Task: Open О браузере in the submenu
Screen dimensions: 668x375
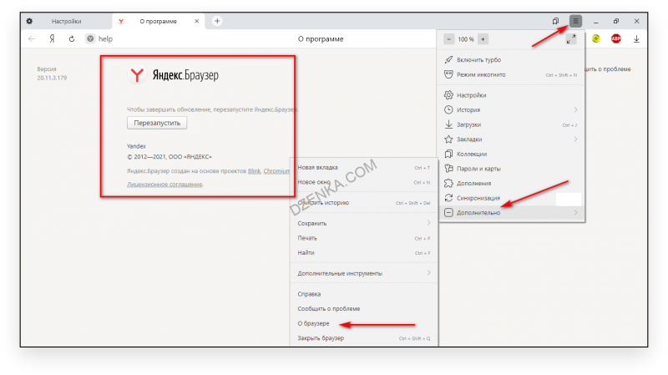Action: click(364, 323)
